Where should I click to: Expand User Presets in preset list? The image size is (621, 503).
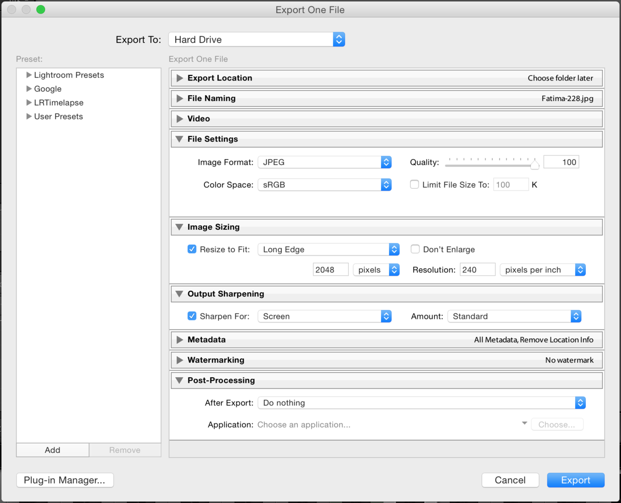(29, 116)
